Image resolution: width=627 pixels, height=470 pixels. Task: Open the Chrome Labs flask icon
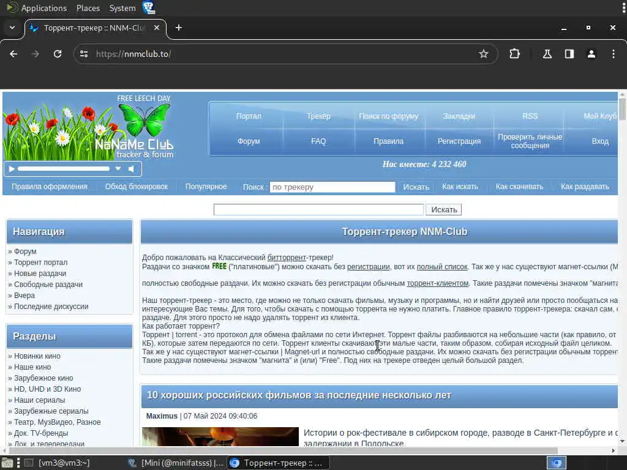point(547,54)
